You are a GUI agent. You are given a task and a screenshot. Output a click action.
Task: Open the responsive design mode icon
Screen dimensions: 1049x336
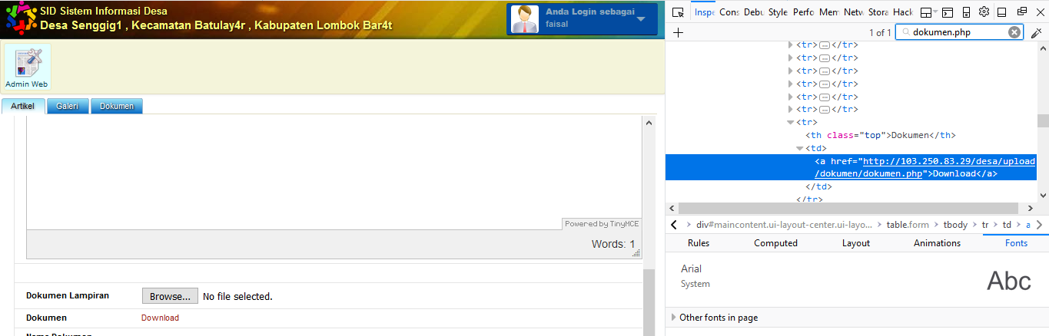(x=966, y=12)
